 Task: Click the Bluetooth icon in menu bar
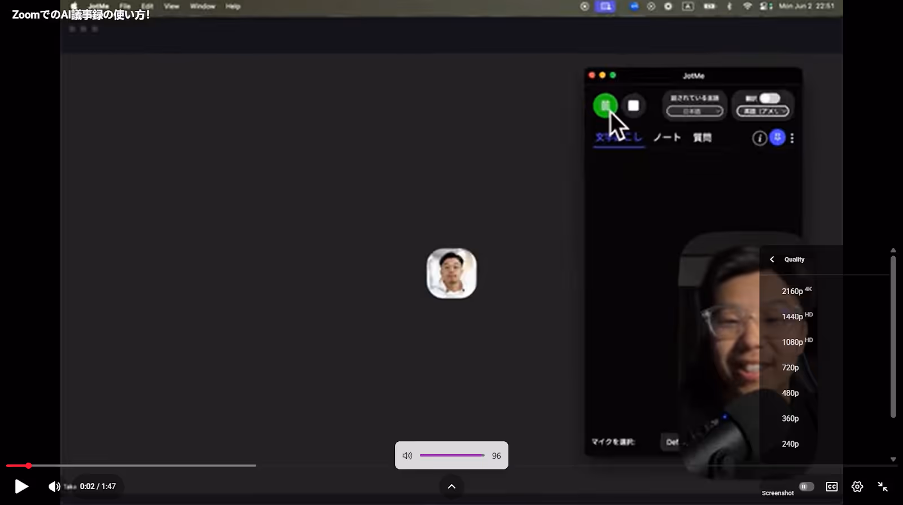tap(729, 6)
